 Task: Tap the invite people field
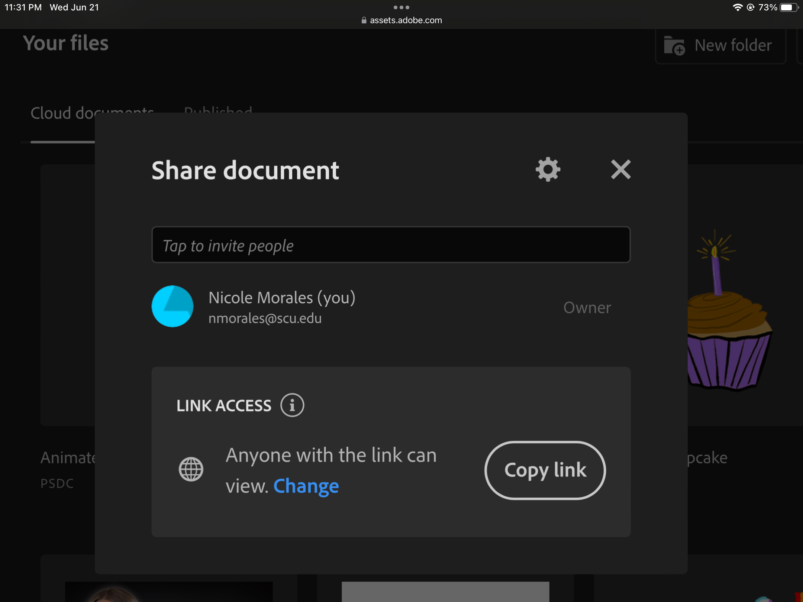click(x=390, y=245)
